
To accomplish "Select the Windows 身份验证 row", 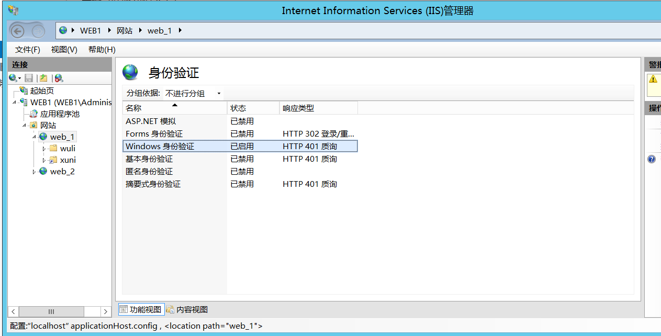I will click(240, 146).
